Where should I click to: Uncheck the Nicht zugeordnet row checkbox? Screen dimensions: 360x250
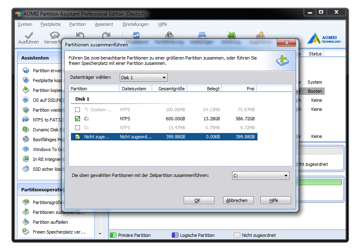(x=77, y=137)
